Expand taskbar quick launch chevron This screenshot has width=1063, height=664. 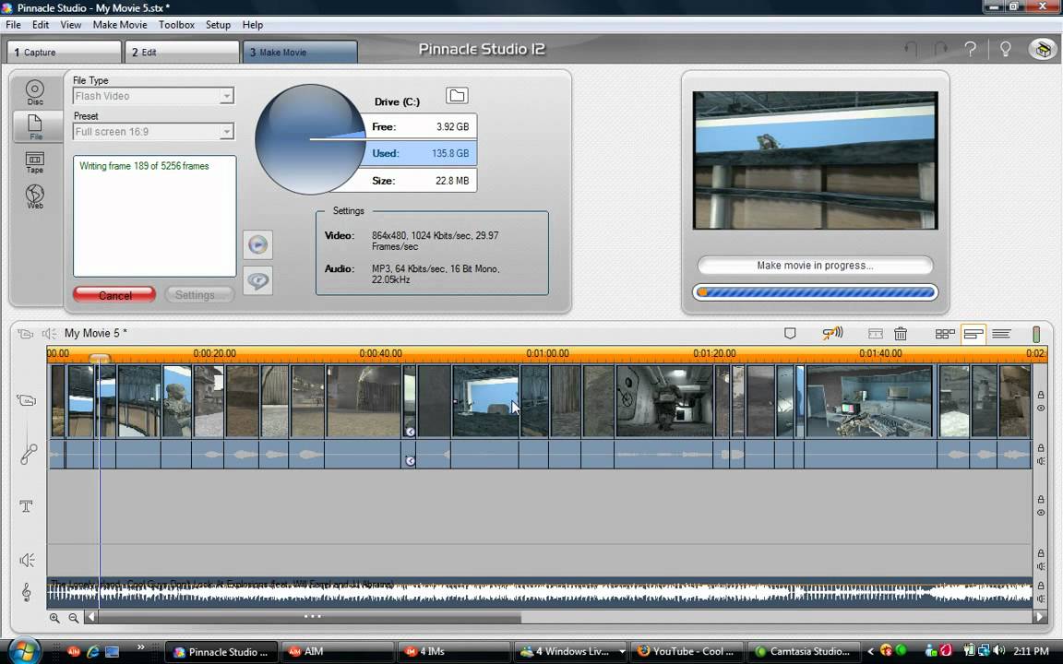coord(140,647)
